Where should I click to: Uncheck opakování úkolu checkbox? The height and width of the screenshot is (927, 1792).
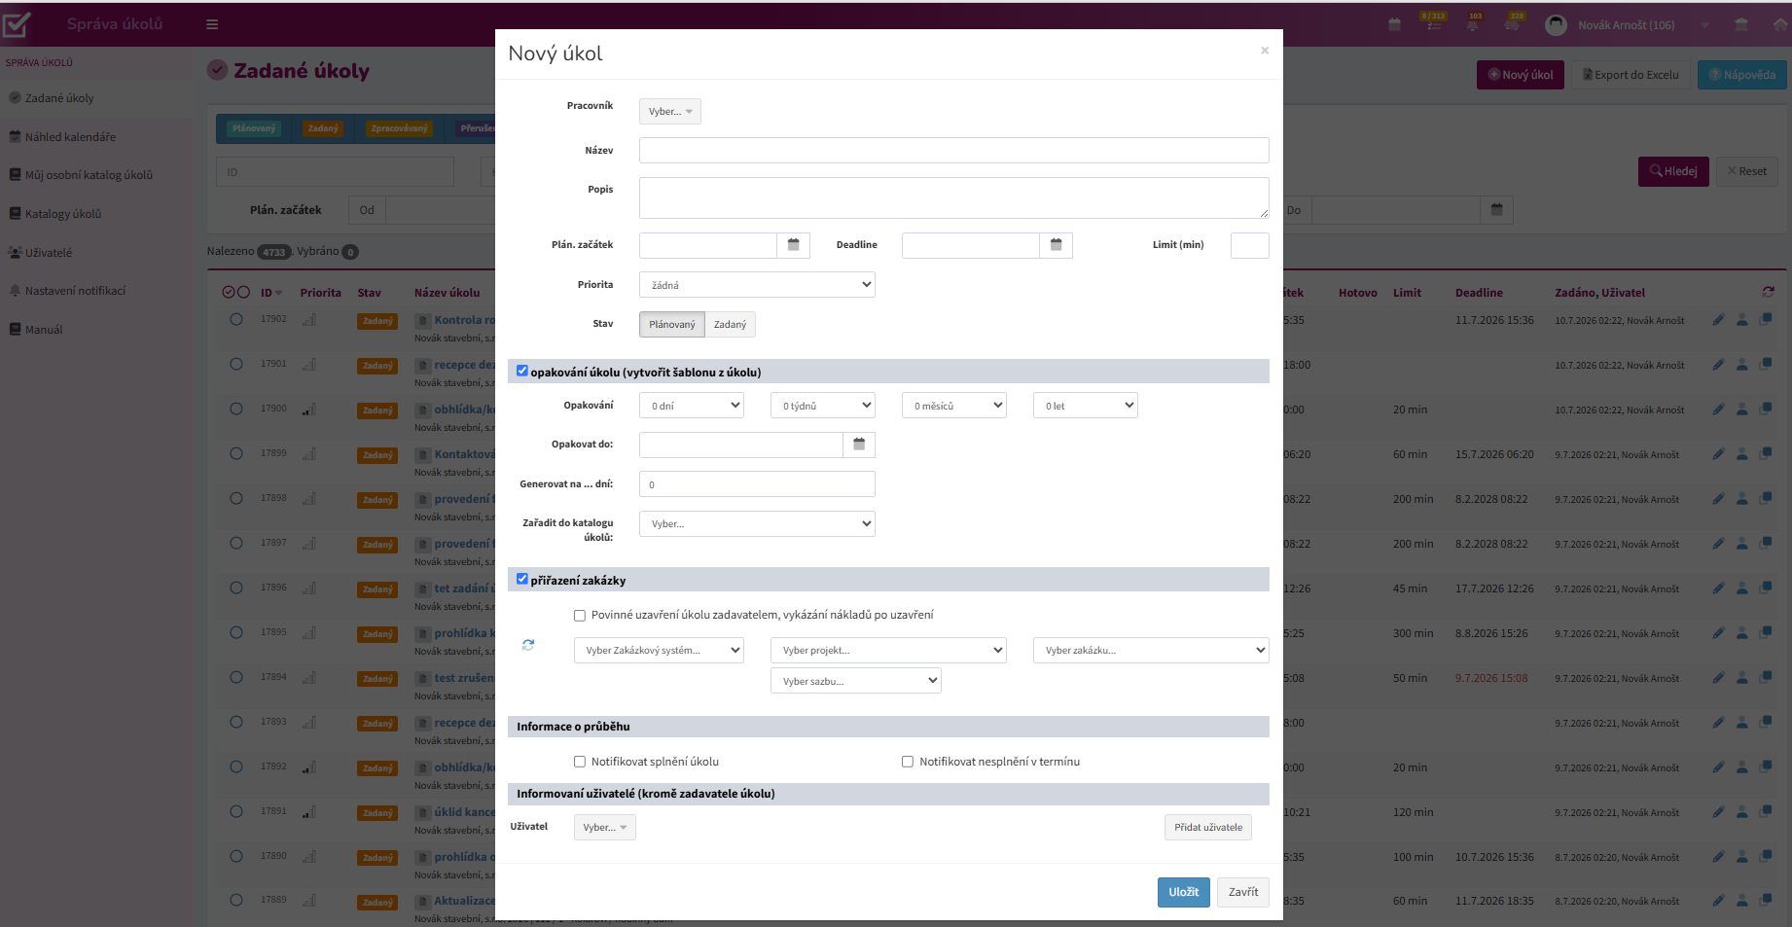click(x=522, y=371)
